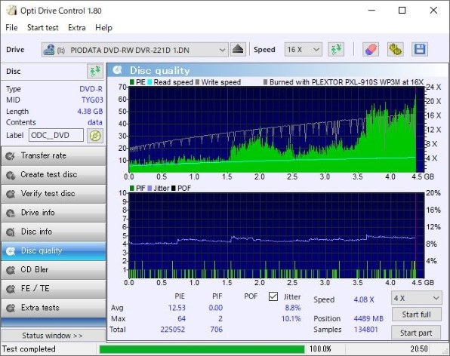Click the elapsed time 20:50
Image resolution: width=450 pixels, height=356 pixels.
click(419, 349)
